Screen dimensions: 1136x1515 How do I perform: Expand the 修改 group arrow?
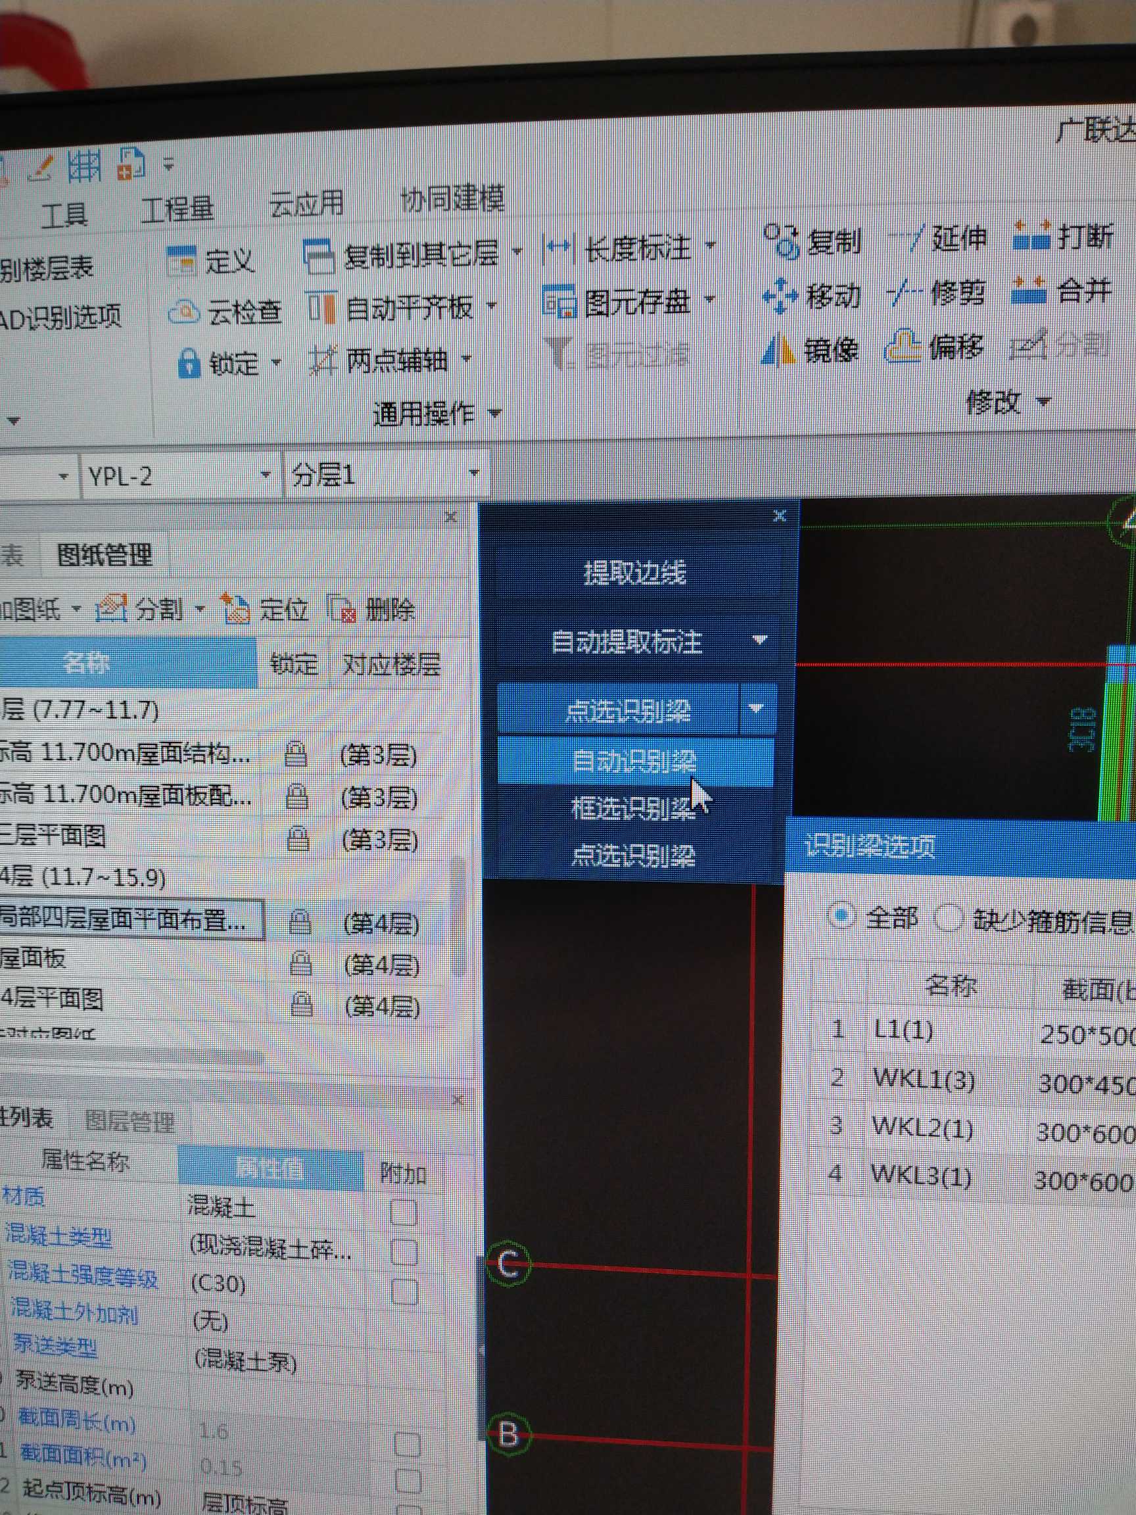(1043, 401)
